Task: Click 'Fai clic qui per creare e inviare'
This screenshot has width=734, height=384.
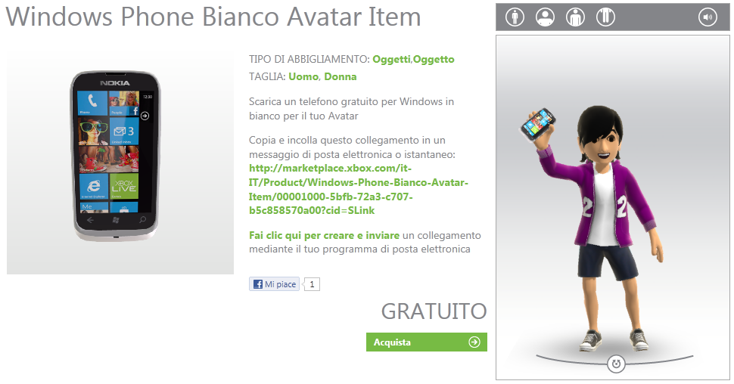Action: point(324,235)
